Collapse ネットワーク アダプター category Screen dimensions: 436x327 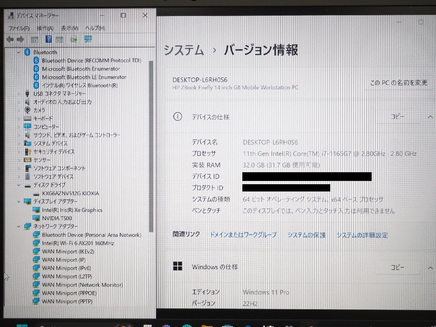(19, 226)
